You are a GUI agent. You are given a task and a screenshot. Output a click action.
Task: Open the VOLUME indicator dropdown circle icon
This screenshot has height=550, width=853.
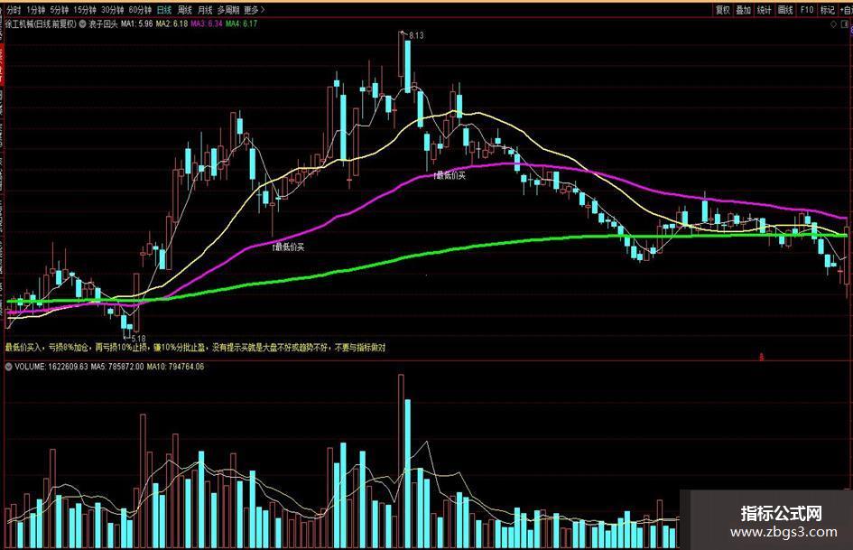pos(9,367)
